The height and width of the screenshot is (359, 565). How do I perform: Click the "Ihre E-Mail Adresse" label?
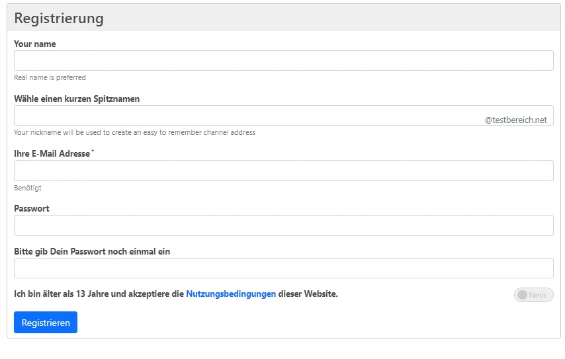(x=52, y=154)
